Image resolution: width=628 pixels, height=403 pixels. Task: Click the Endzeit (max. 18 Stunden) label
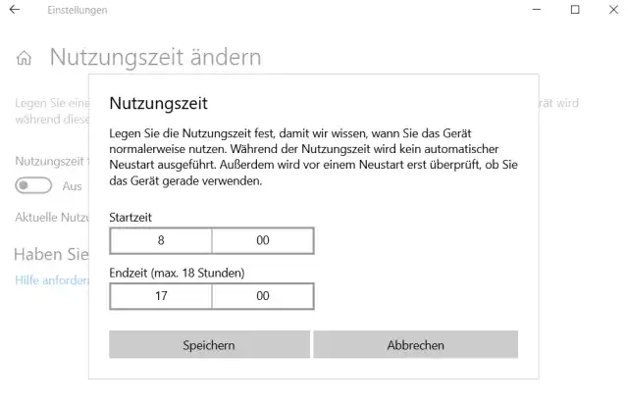click(x=177, y=272)
